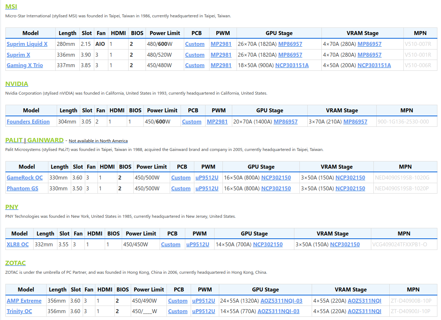Open VRAM Stage NCP302150 link for GameRock OC
The width and height of the screenshot is (441, 320).
(x=350, y=178)
